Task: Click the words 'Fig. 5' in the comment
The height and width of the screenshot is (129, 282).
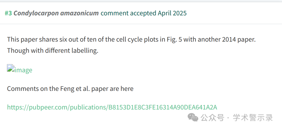Action: coord(173,39)
